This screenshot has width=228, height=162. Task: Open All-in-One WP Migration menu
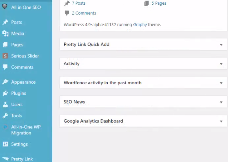26,130
